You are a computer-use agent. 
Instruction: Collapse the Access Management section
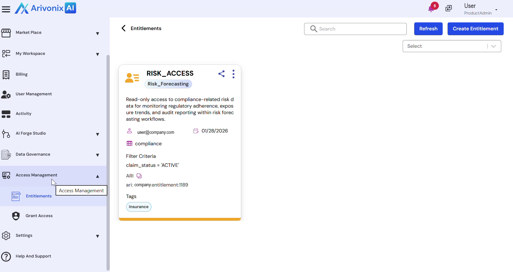click(x=97, y=176)
